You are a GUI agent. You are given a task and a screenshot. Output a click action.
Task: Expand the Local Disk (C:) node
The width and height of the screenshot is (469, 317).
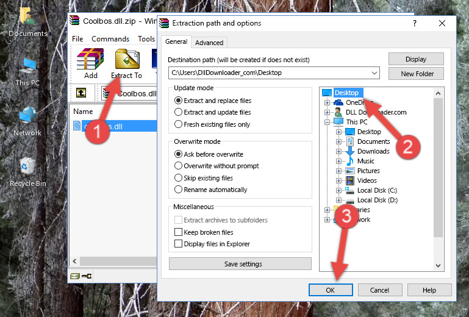point(338,190)
